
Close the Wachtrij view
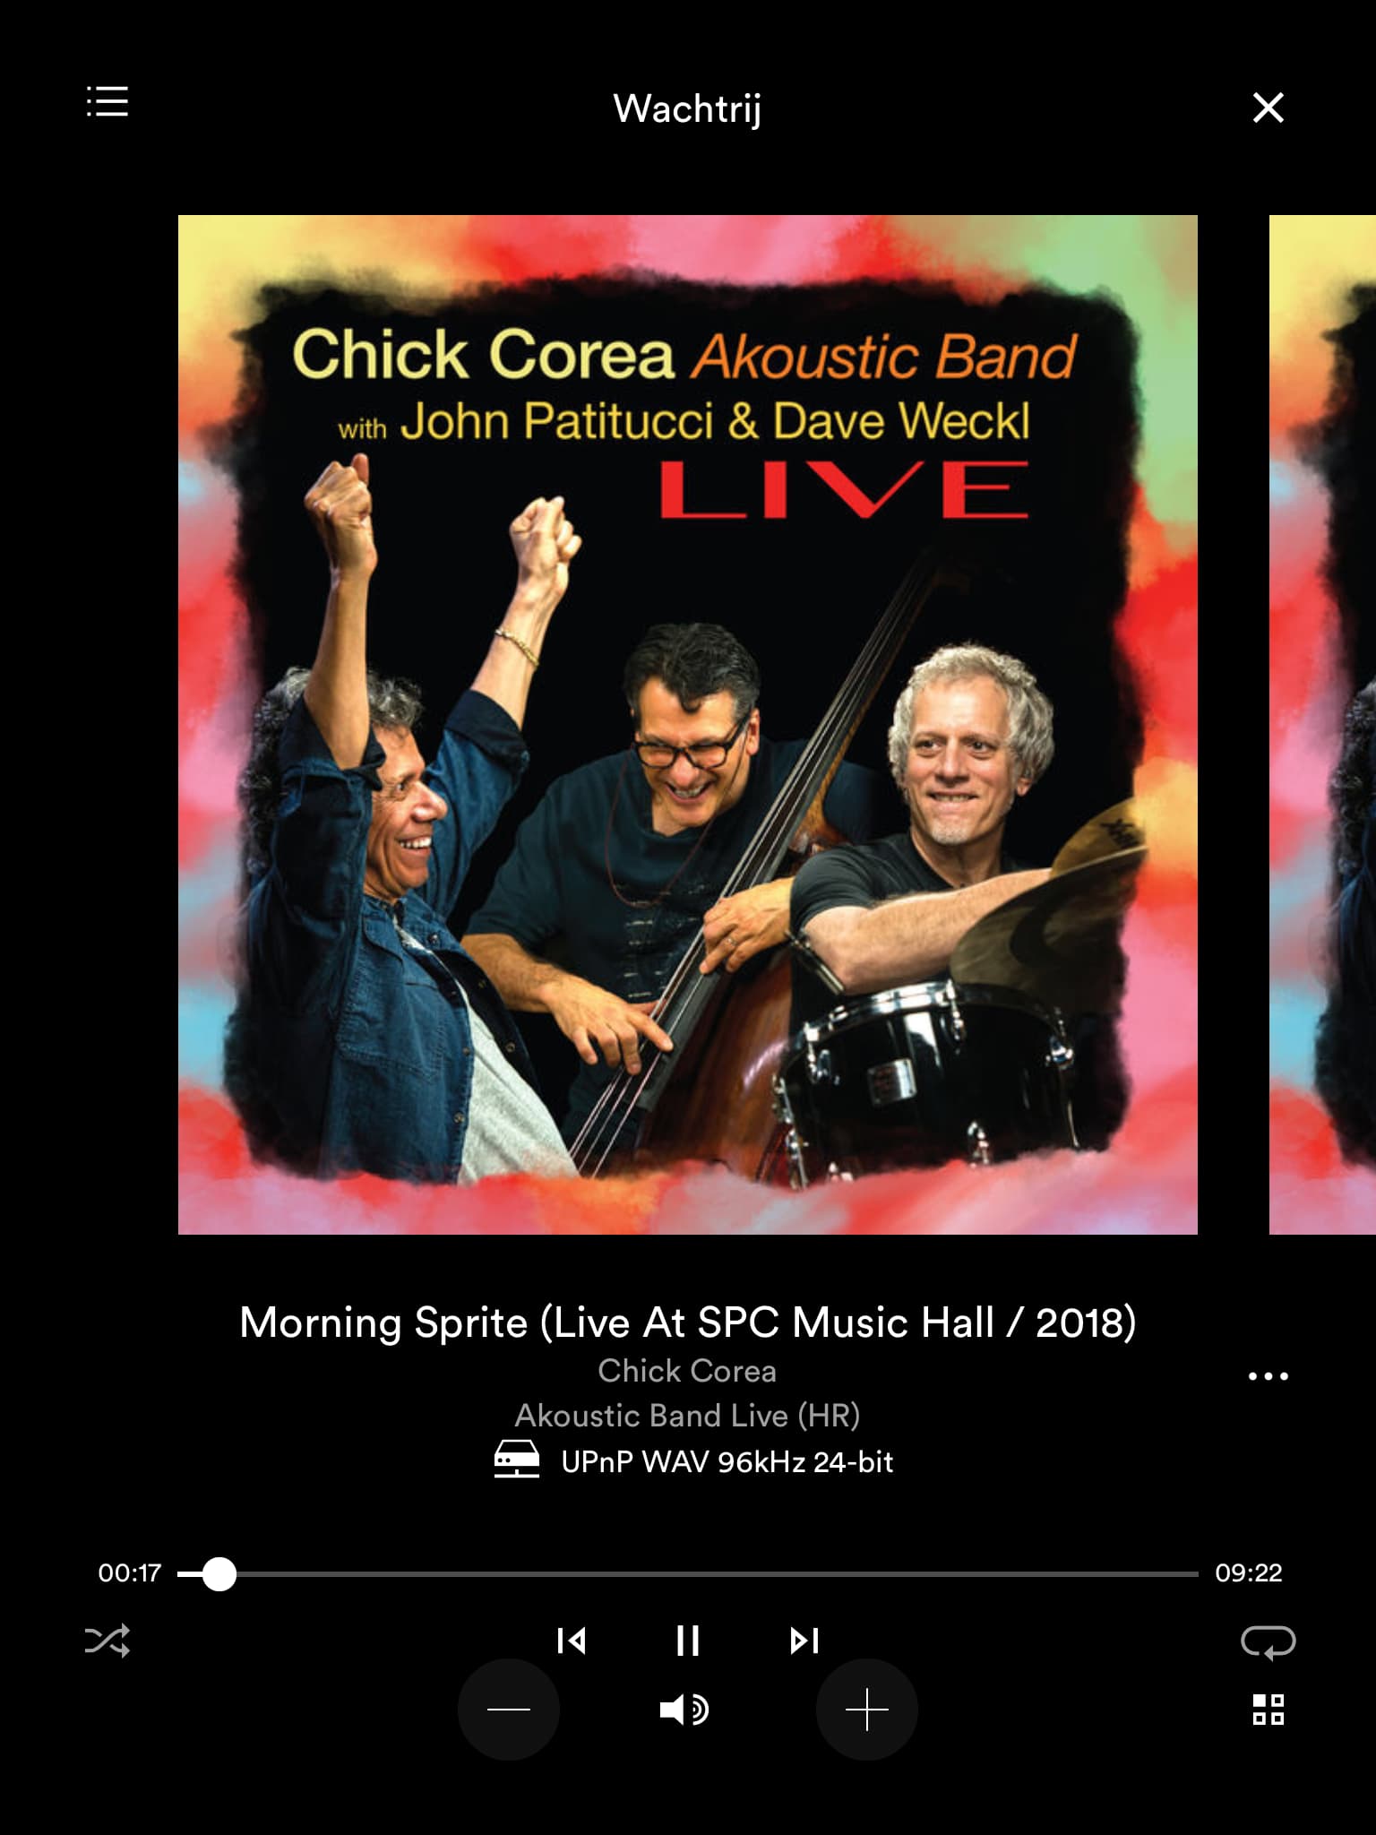[x=1268, y=108]
